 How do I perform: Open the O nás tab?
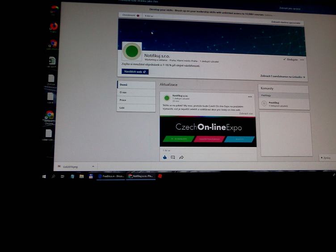136,92
